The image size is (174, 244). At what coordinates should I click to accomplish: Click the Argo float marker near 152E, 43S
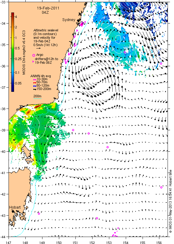click(97, 218)
